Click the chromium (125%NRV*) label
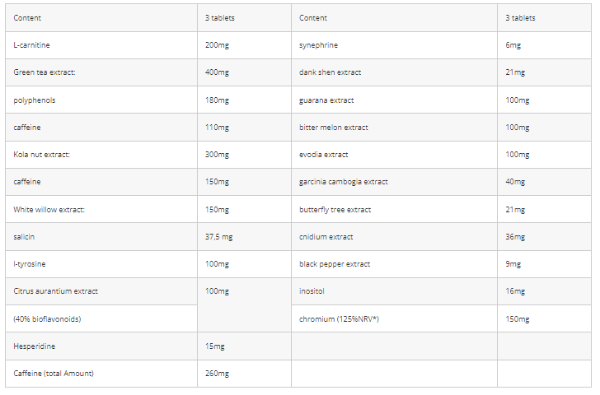The height and width of the screenshot is (395, 600). pyautogui.click(x=339, y=319)
